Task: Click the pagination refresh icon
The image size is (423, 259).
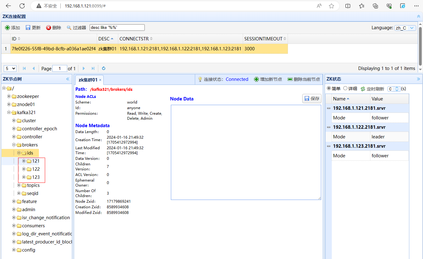Action: pyautogui.click(x=104, y=68)
